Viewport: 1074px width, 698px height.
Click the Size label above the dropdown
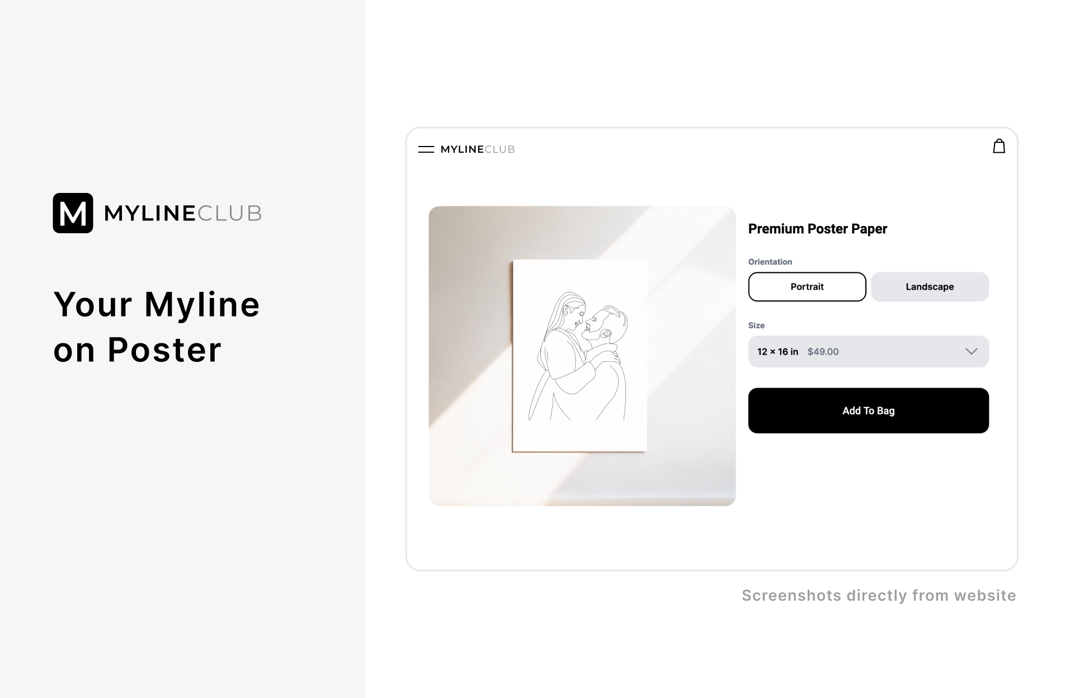tap(756, 326)
